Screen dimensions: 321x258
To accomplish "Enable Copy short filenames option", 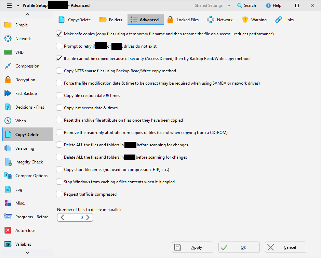I will pyautogui.click(x=59, y=169).
